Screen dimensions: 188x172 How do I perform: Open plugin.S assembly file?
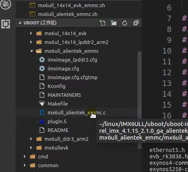coord(57,122)
